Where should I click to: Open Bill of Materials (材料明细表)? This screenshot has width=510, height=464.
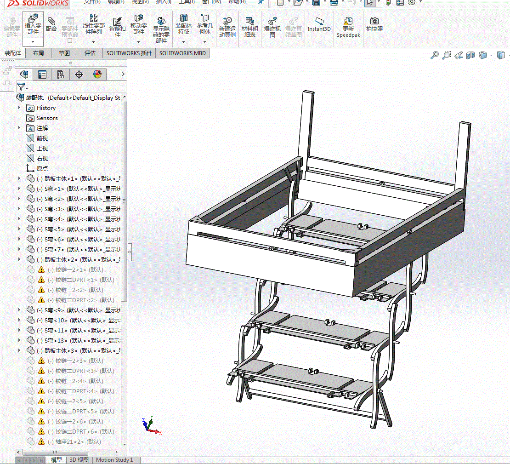[x=250, y=27]
